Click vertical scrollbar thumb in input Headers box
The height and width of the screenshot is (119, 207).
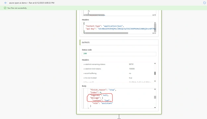(x=155, y=28)
